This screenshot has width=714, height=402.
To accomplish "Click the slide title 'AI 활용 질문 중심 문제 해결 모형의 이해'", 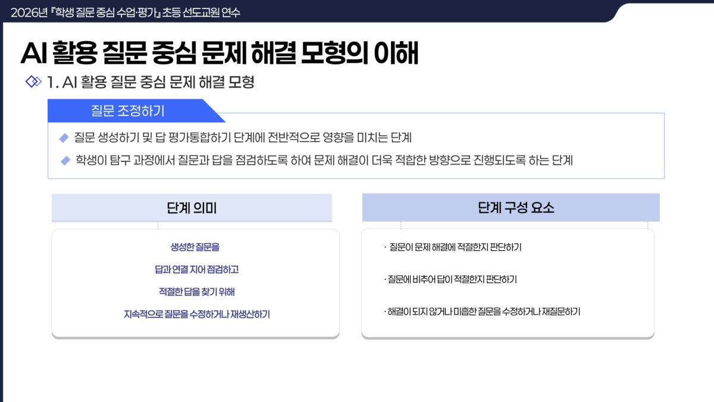I will (x=219, y=53).
